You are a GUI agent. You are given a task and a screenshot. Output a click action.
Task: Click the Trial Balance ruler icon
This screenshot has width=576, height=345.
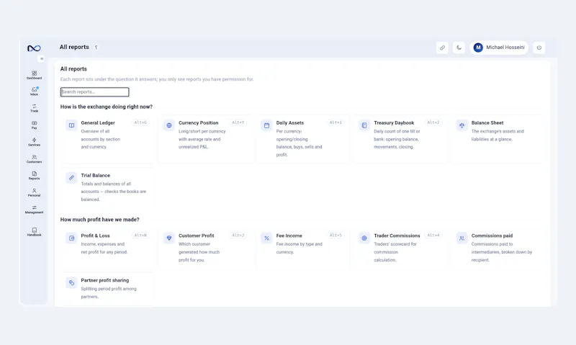71,178
